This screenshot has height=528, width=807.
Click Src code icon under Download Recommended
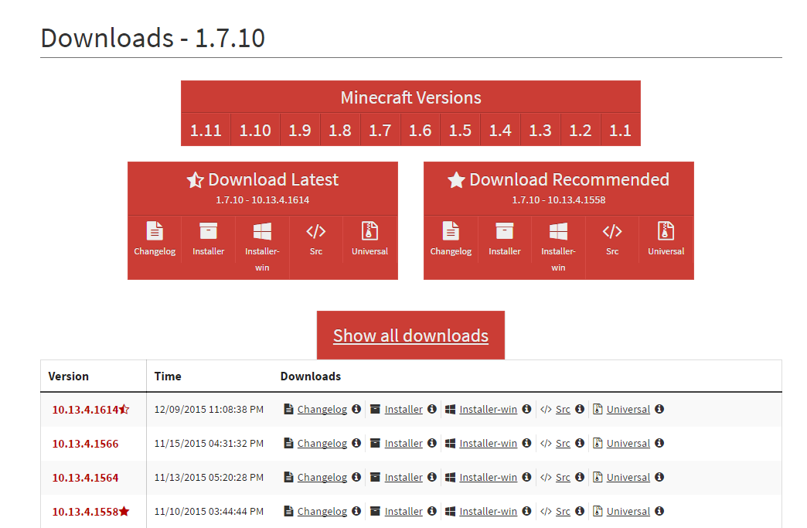(612, 231)
